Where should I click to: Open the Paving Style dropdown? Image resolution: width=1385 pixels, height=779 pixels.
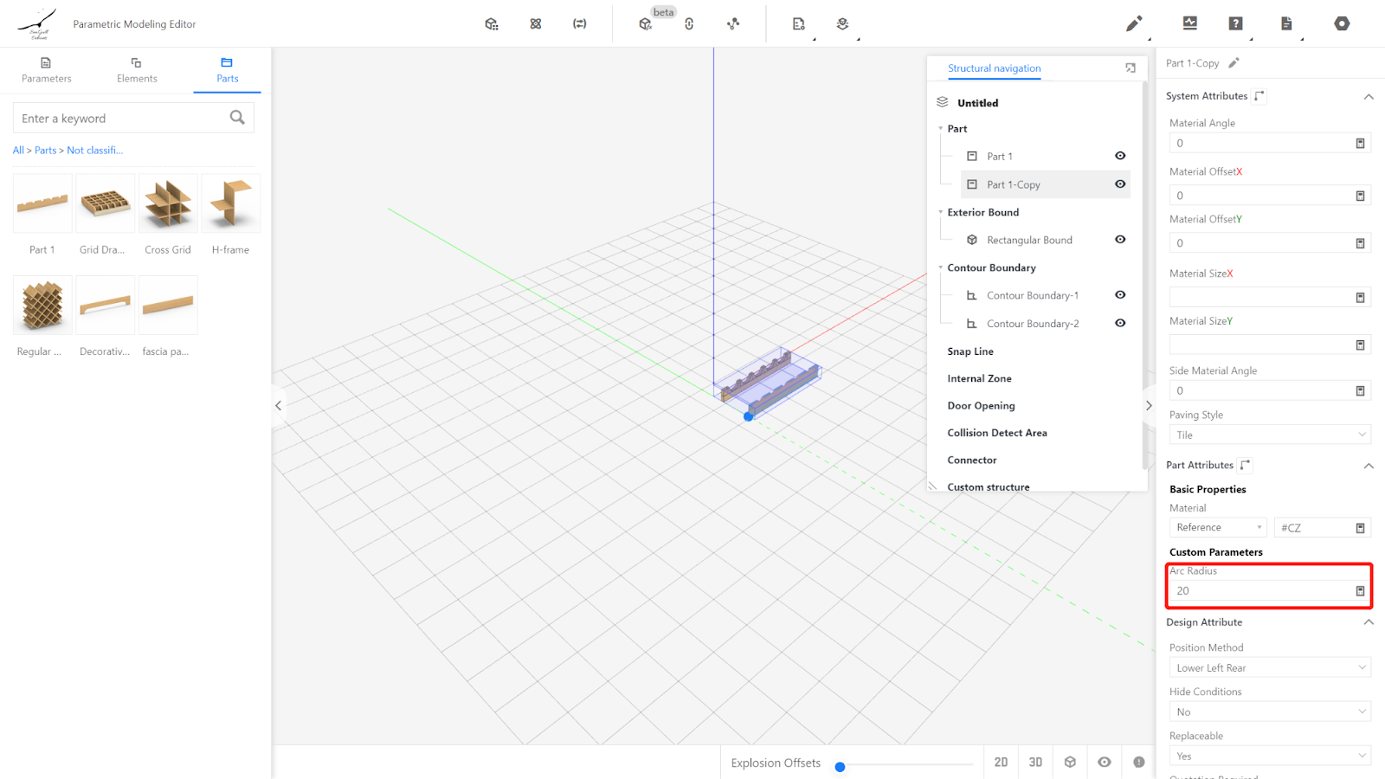(x=1268, y=435)
